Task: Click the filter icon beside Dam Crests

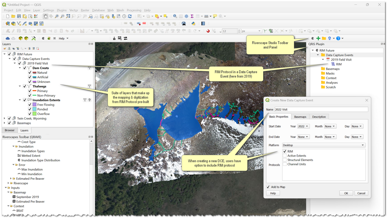Action: tap(89, 68)
